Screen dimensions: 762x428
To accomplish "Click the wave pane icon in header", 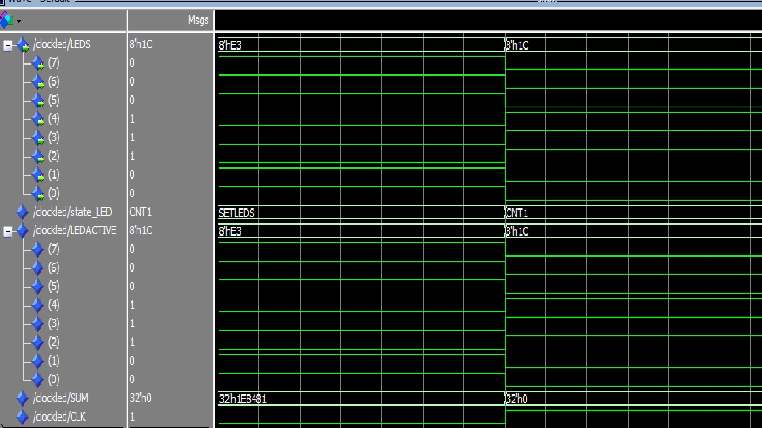I will coord(6,20).
